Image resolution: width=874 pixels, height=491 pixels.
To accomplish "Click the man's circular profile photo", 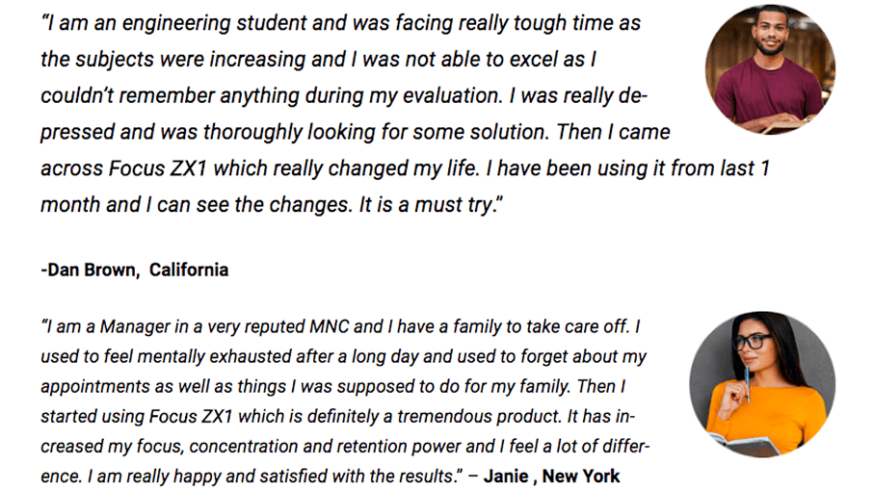I will click(770, 68).
